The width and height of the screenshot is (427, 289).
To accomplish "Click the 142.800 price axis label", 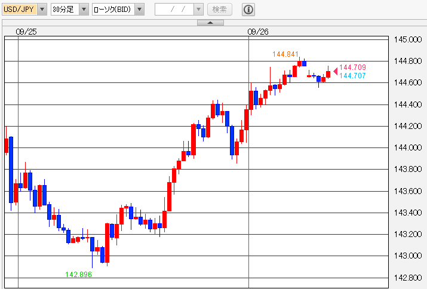I will point(408,278).
